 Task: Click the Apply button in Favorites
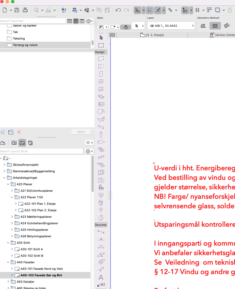click(81, 132)
